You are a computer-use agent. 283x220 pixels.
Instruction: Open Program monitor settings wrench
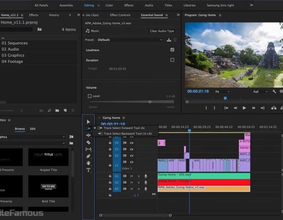(274, 92)
